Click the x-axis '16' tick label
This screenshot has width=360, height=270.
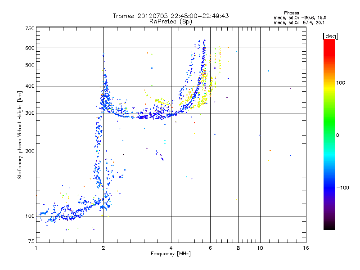(x=306, y=248)
